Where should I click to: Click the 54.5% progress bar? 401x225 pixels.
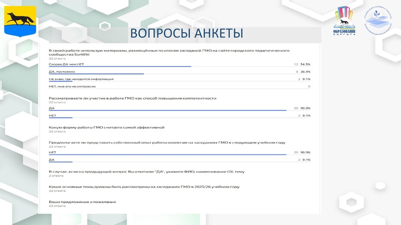coord(120,66)
